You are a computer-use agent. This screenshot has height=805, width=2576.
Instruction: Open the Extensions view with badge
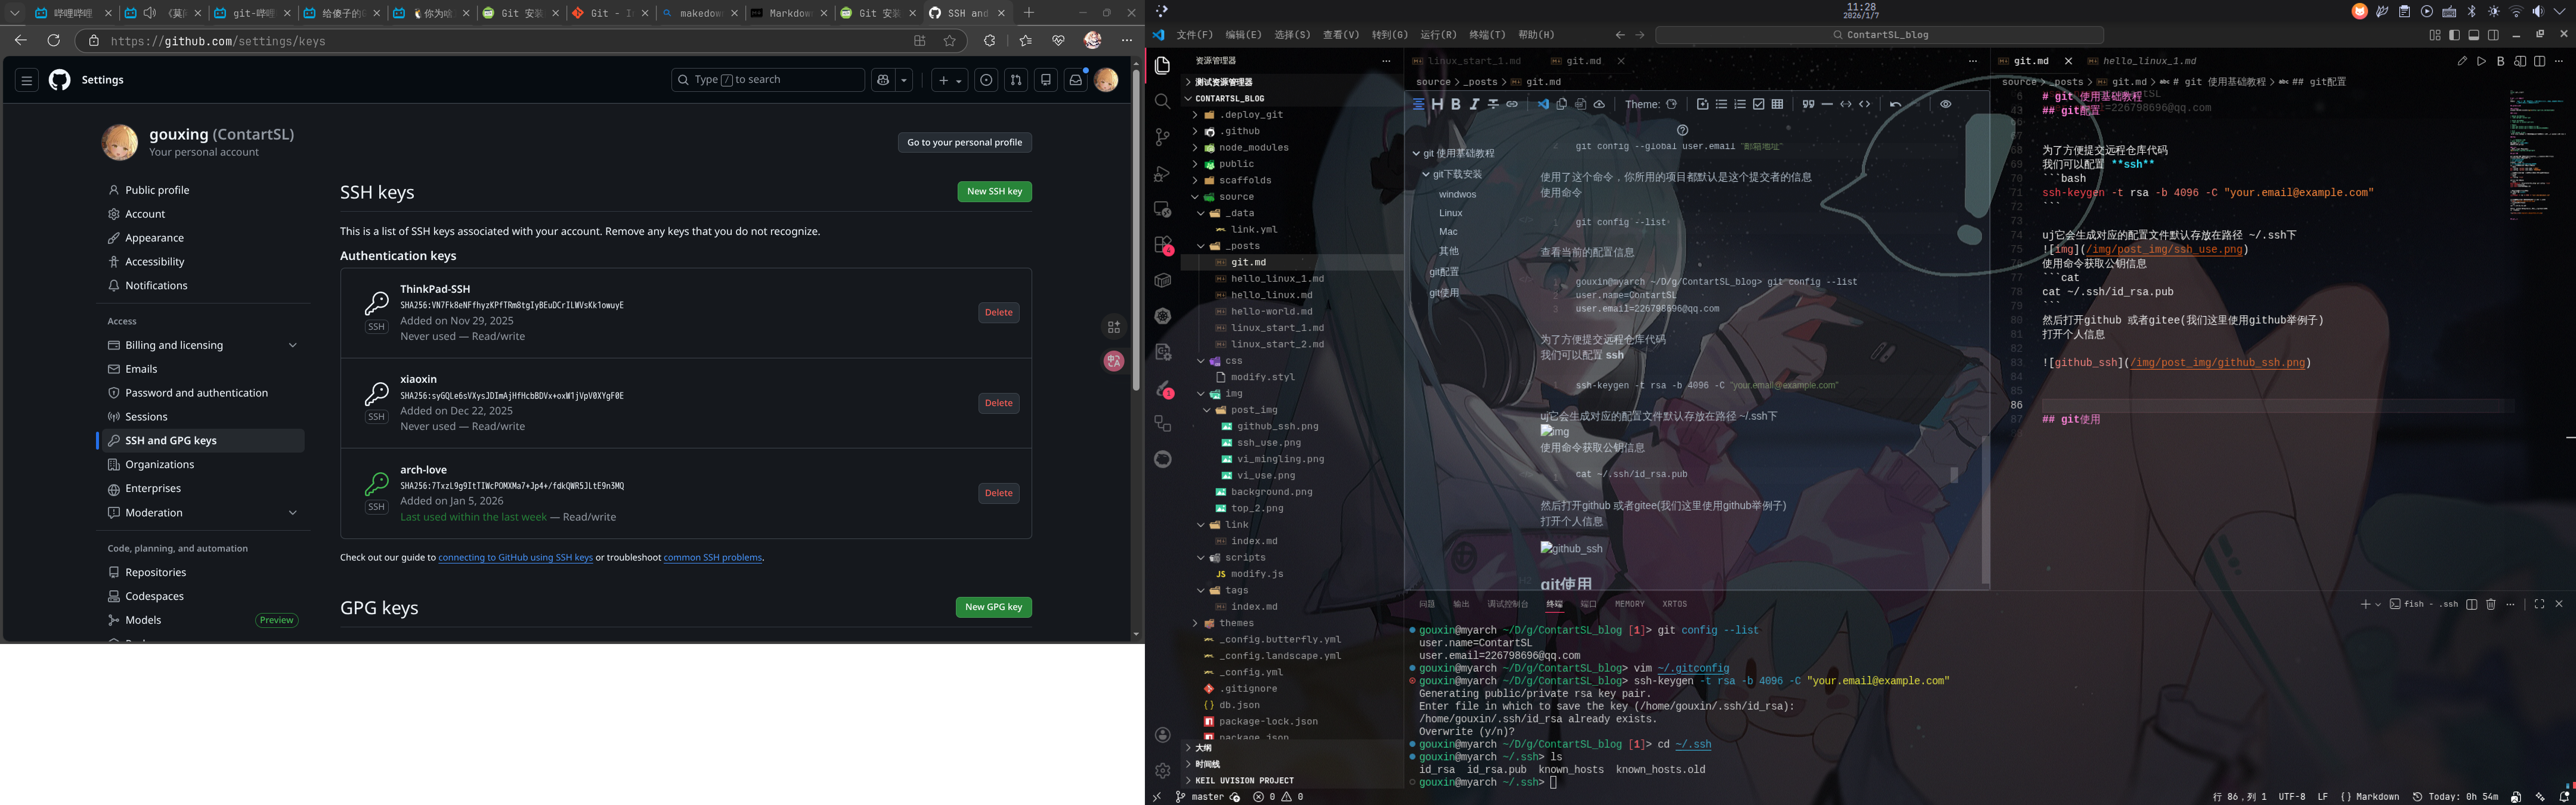tap(1162, 245)
